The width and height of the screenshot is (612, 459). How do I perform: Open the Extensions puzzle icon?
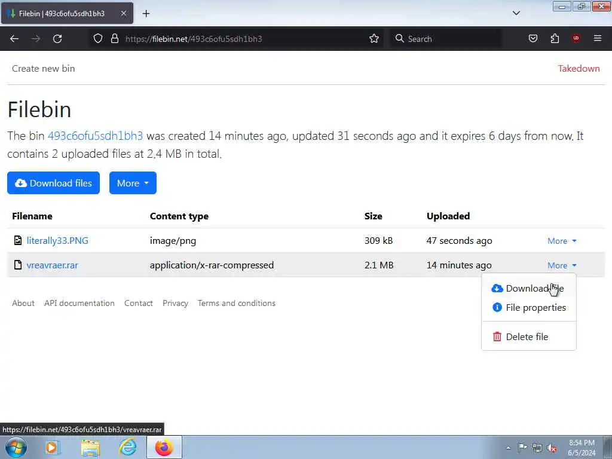pyautogui.click(x=555, y=38)
